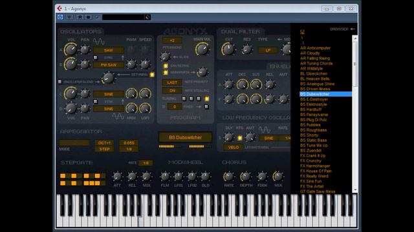The height and width of the screenshot is (232, 414).
Task: Click the Read automation (R) button
Action: point(80,17)
